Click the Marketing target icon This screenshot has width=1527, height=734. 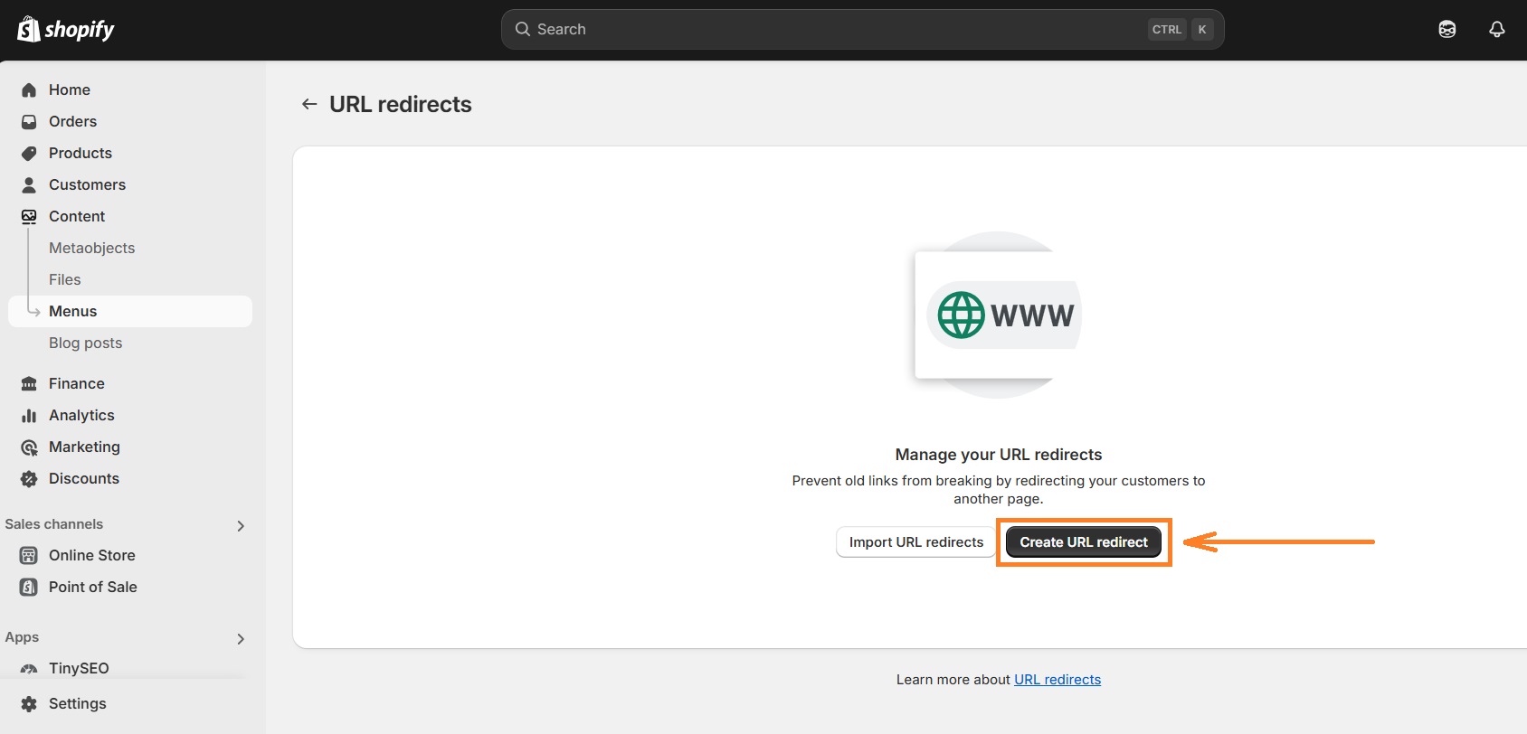[x=29, y=447]
